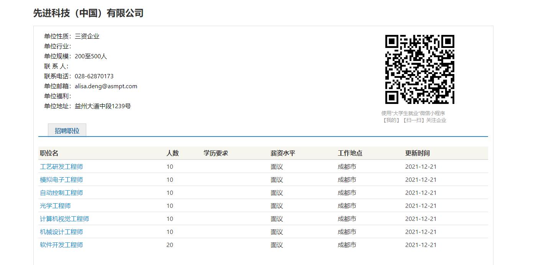This screenshot has height=265, width=536.
Task: Open the 工艺研发工程师 job posting
Action: [61, 167]
